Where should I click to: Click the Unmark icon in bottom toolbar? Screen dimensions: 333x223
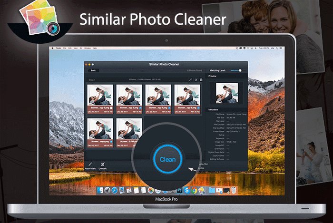click(x=103, y=164)
